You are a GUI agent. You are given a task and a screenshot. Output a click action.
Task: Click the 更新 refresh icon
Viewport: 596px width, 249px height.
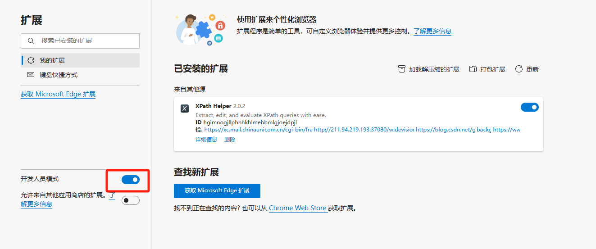519,69
